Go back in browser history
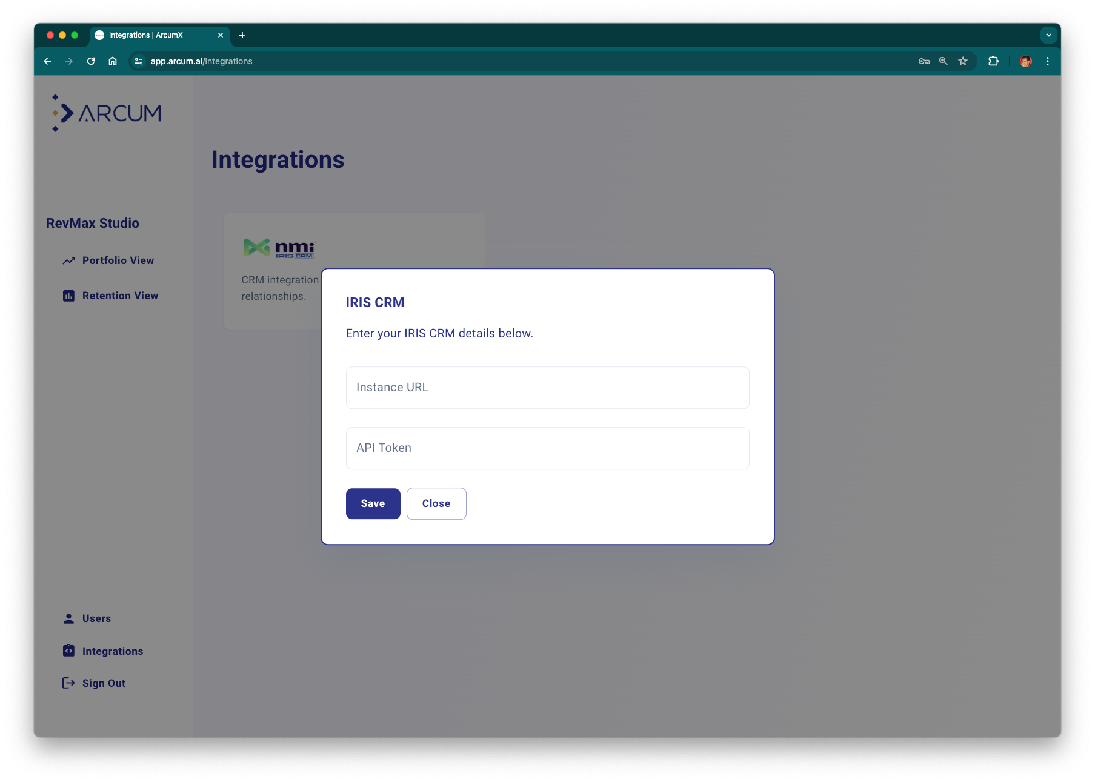This screenshot has width=1095, height=782. [47, 61]
